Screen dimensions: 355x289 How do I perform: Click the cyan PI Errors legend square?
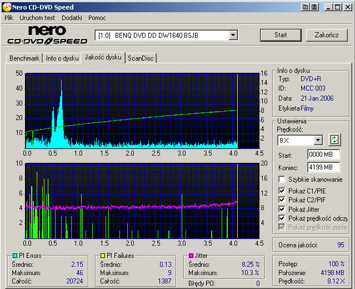point(15,256)
